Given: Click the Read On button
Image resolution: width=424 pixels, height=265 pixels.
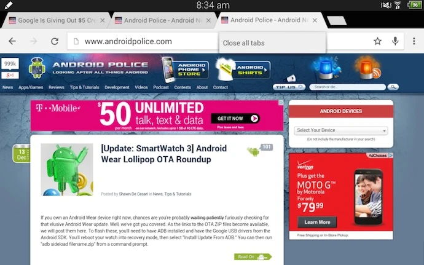Looking at the screenshot, I should [253, 256].
